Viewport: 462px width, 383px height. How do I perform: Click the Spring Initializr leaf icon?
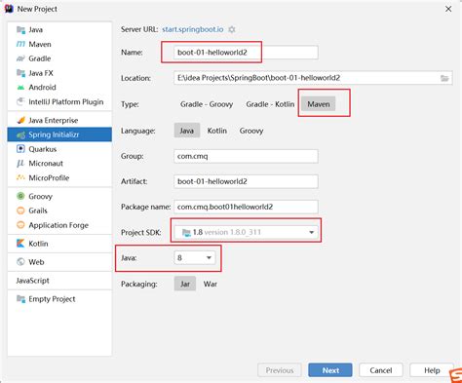pos(20,134)
